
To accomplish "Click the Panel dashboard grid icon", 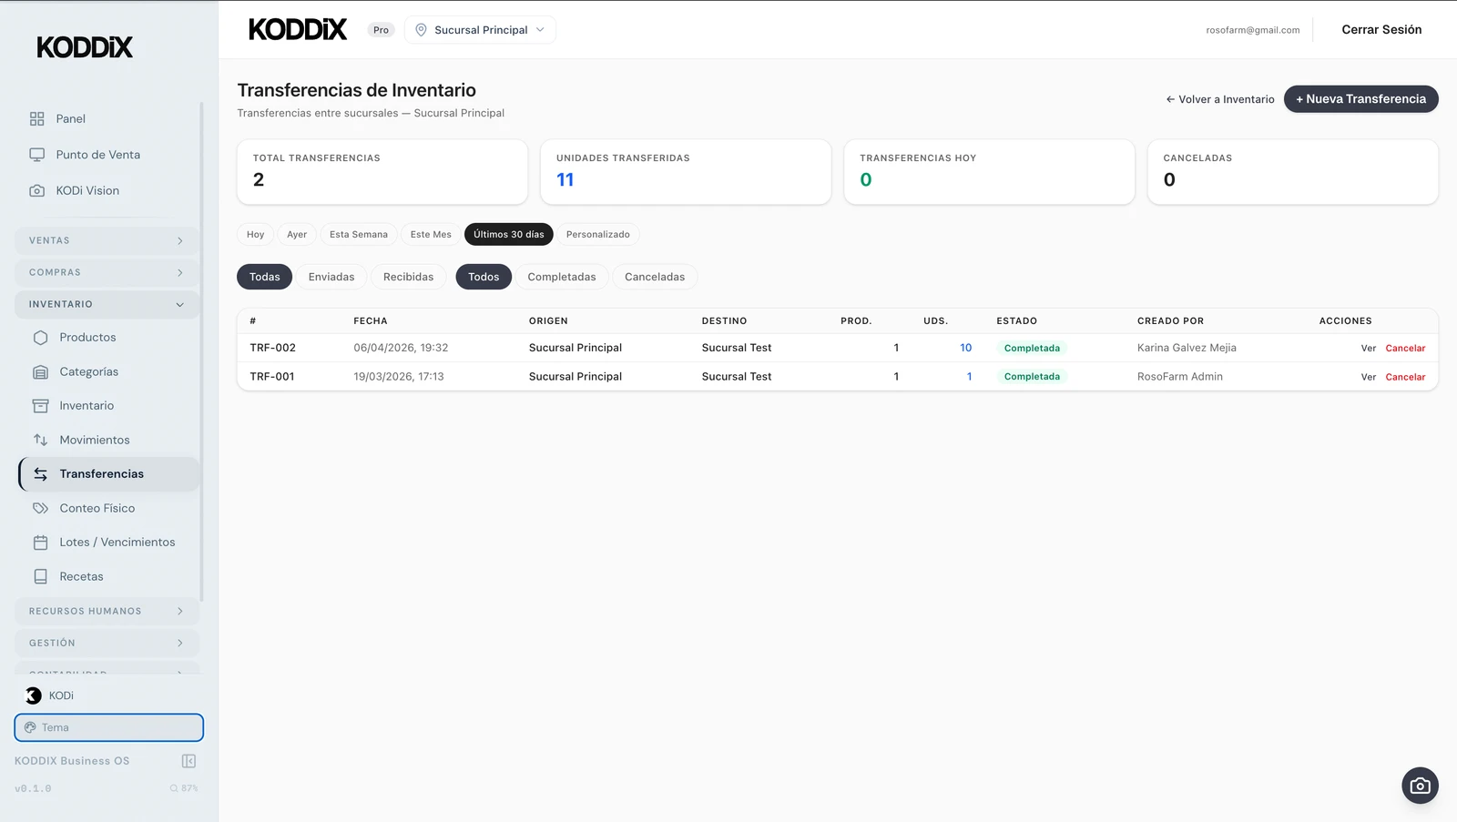I will coord(37,118).
